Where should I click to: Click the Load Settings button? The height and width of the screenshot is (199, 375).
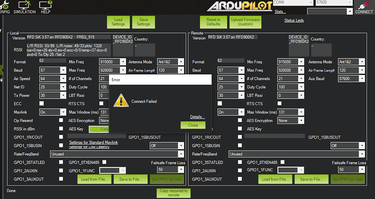tap(118, 22)
